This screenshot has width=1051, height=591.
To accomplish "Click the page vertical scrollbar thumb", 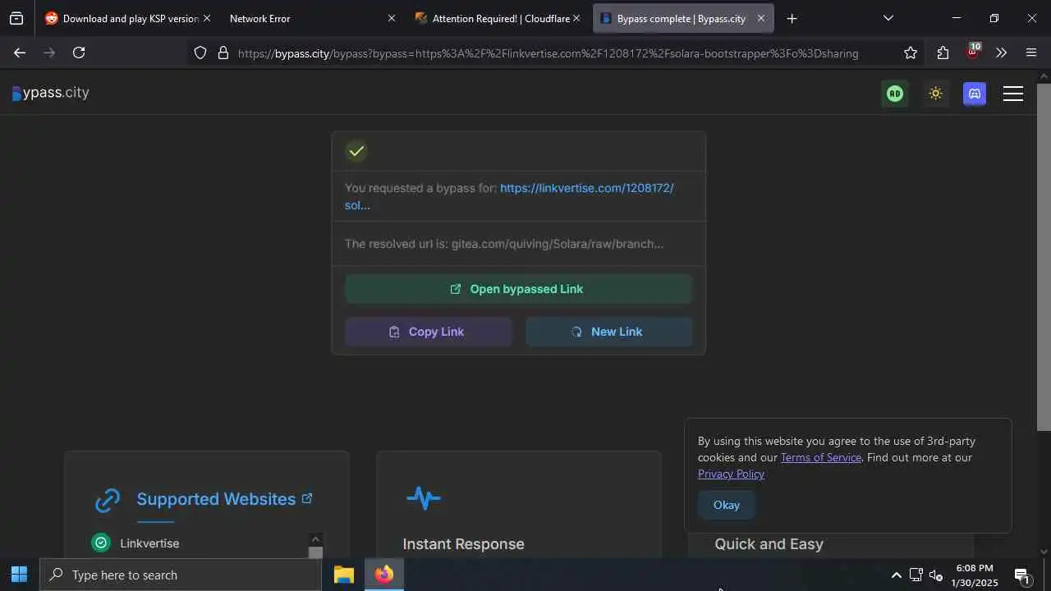I will pyautogui.click(x=1044, y=257).
